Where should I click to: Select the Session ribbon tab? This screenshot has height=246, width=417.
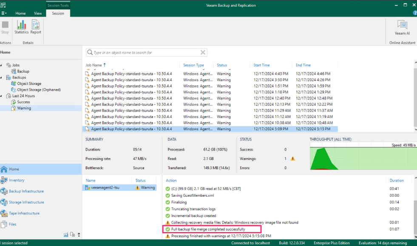[x=58, y=13]
